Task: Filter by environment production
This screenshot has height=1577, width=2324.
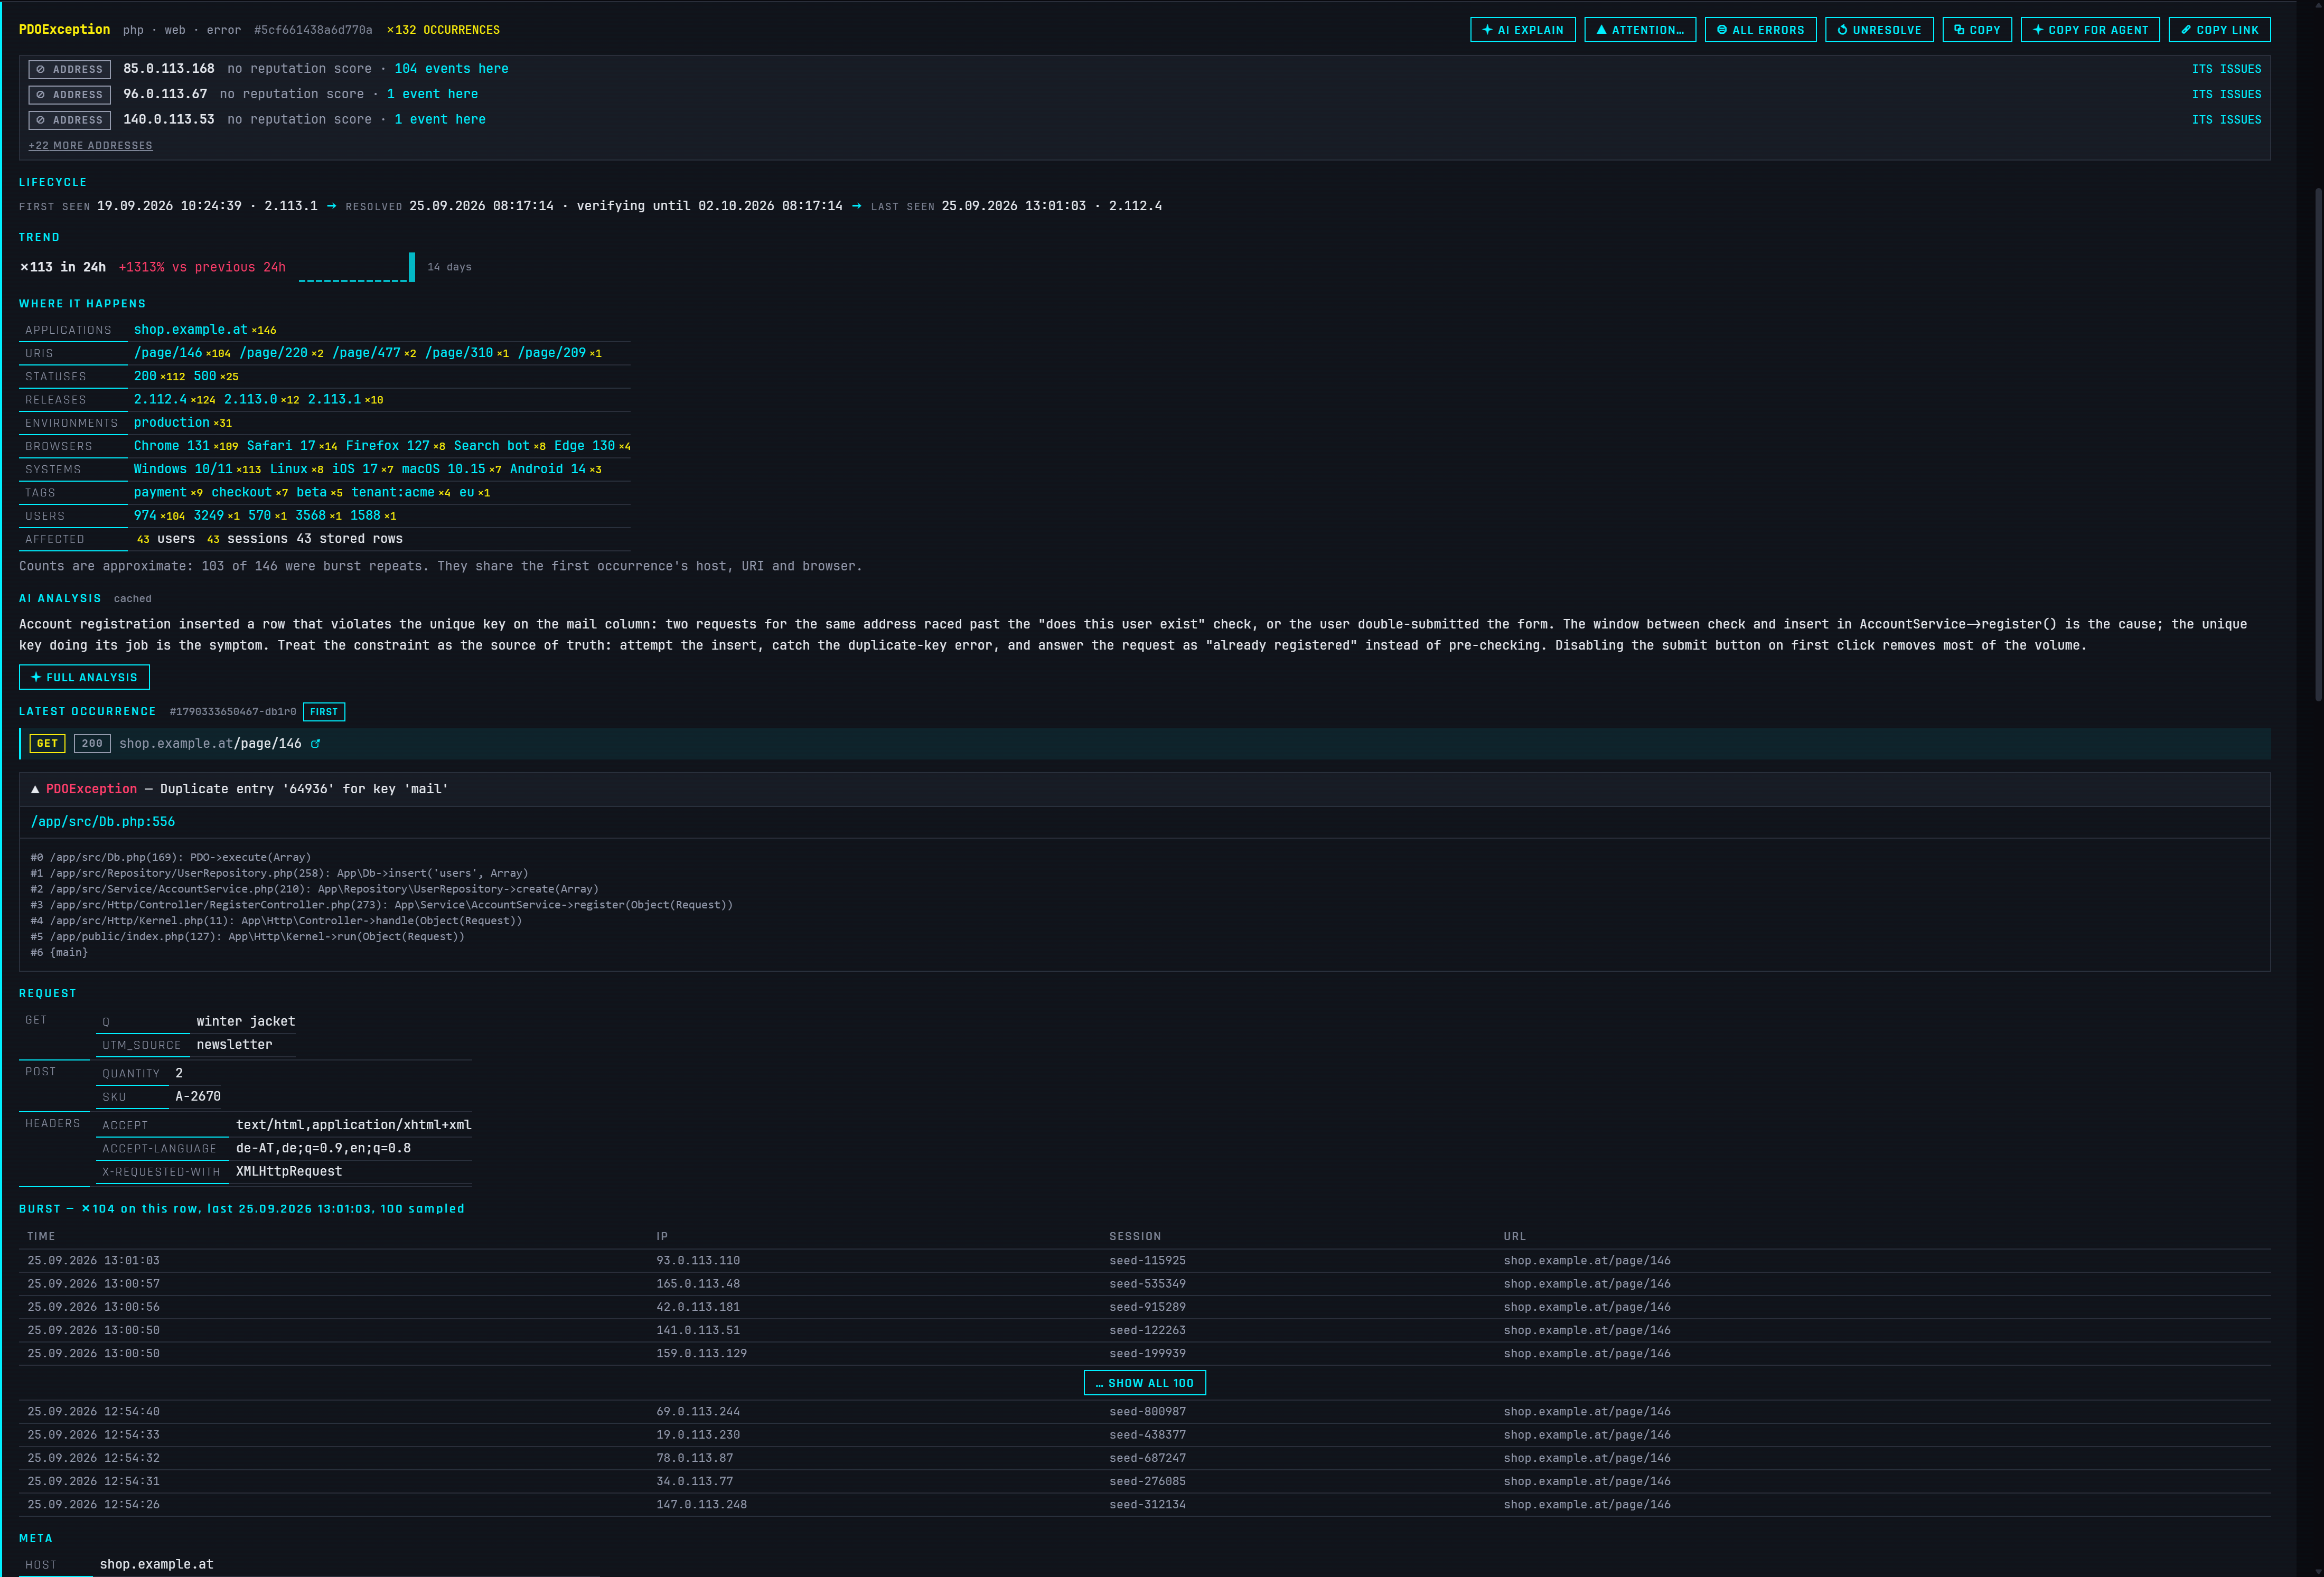Action: (172, 423)
